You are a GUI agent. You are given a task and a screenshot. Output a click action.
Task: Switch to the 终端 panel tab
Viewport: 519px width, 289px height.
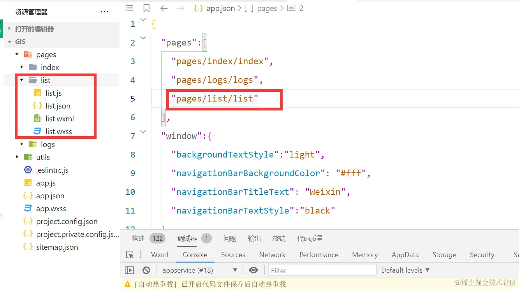(x=279, y=238)
